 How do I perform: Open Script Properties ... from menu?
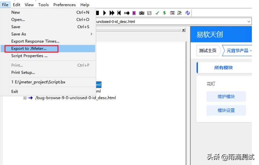pyautogui.click(x=48, y=56)
